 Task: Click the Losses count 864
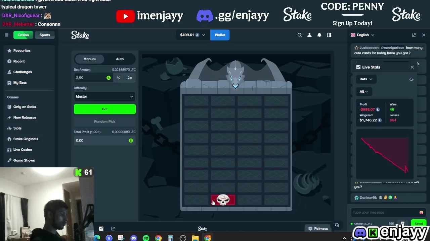[x=393, y=120]
